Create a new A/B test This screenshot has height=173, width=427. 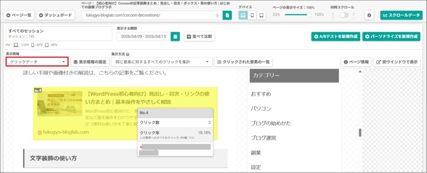(336, 37)
